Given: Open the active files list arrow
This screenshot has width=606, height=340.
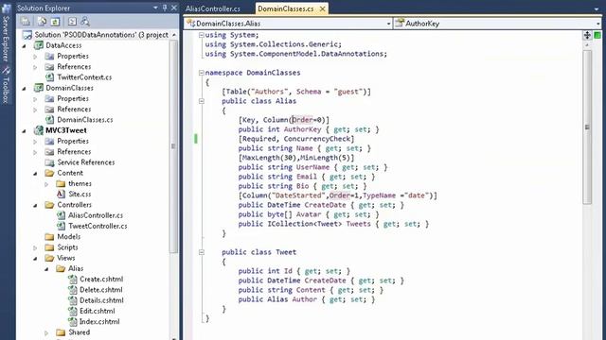Looking at the screenshot, I should point(597,8).
